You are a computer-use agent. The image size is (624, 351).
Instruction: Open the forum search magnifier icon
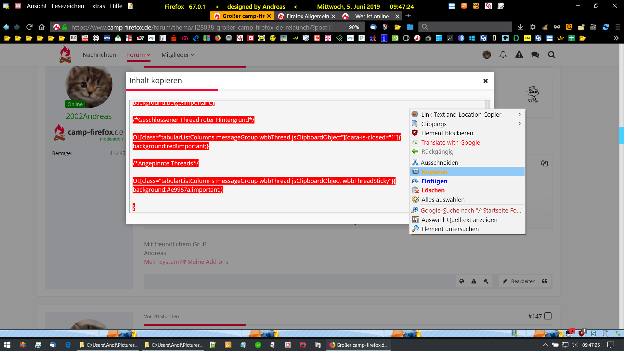(x=551, y=55)
